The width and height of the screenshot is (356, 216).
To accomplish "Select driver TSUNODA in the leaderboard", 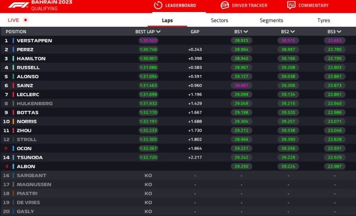I will 30,158.
